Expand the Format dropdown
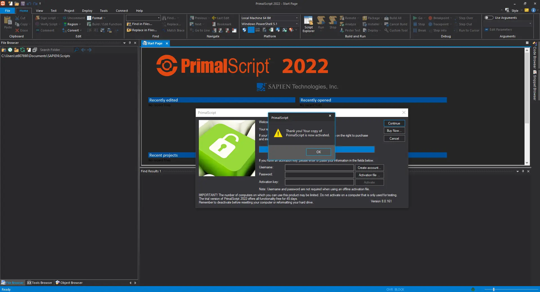Screen dimensions: 540x292 click(104, 18)
